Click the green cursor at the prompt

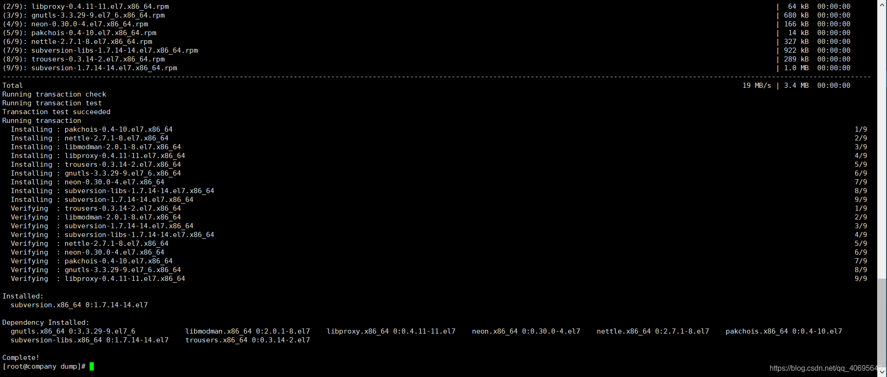coord(92,366)
